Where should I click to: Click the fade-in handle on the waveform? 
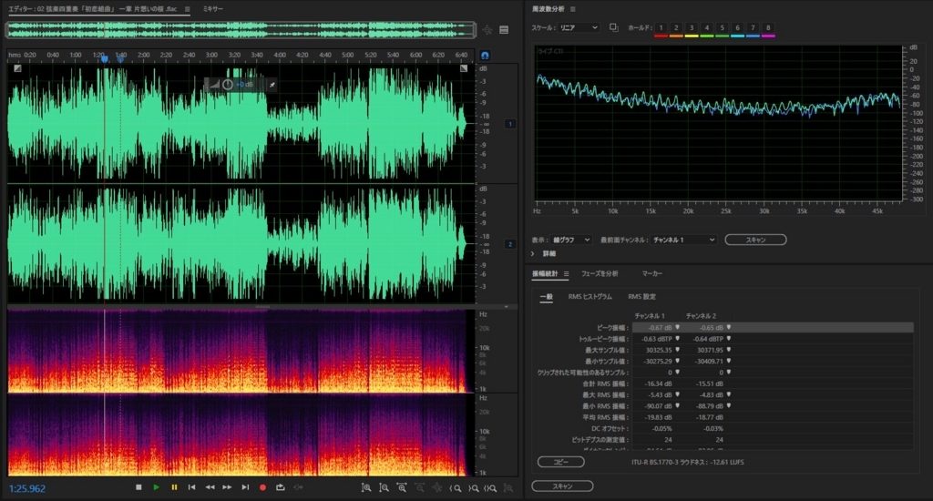coord(17,68)
